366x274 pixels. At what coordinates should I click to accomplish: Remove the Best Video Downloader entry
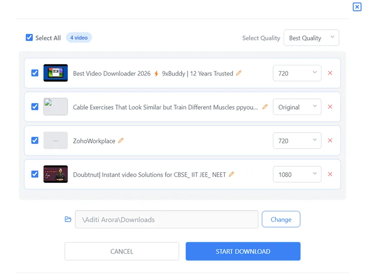(x=330, y=73)
